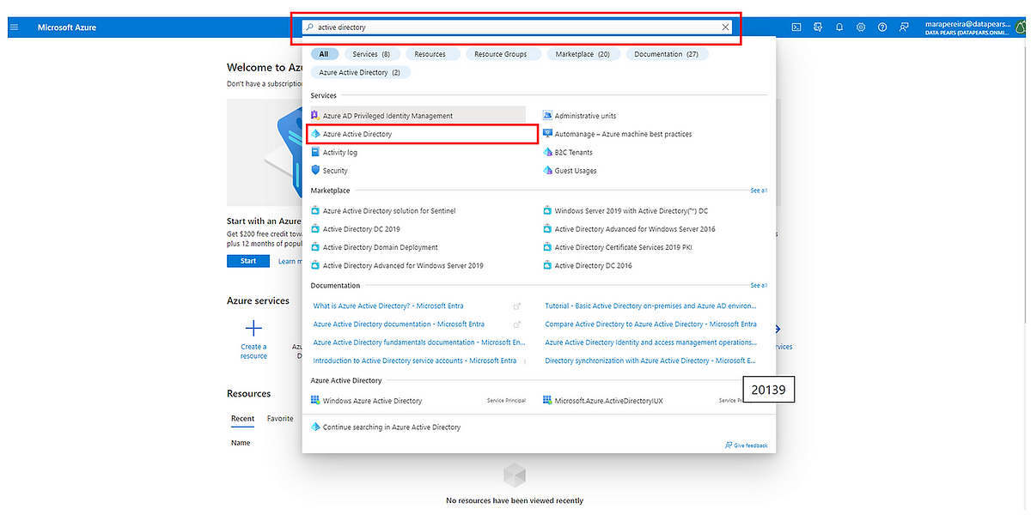Screen dimensions: 1031x515
Task: Clear the search box with the X
Action: point(724,27)
